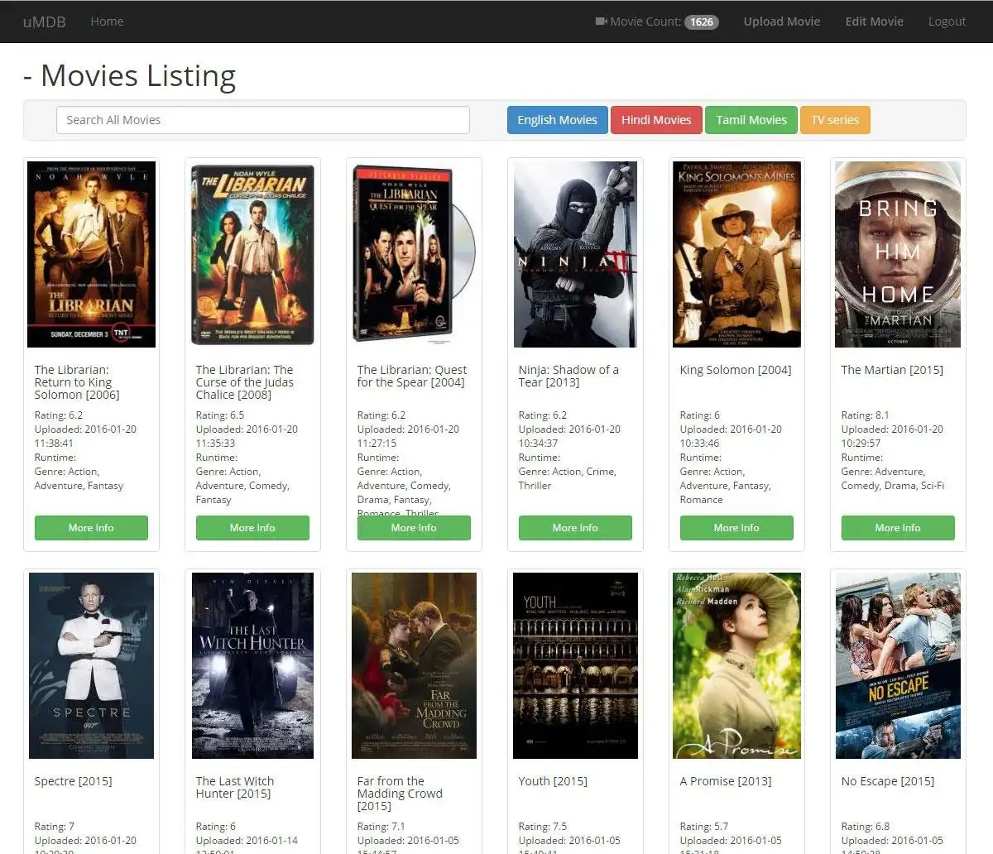The width and height of the screenshot is (993, 854).
Task: Click More Info for Curse of the Judas Chalice
Action: coord(252,528)
